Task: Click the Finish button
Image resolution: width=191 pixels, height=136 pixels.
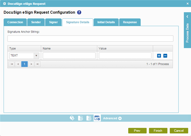Action: 158,130
